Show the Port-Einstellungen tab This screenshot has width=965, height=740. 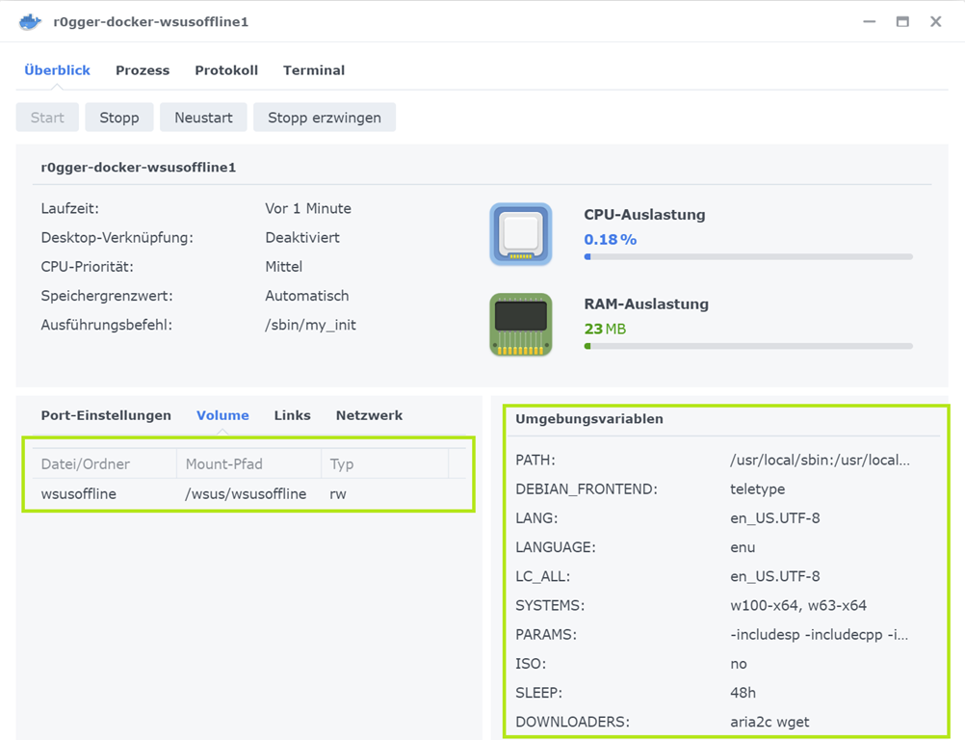pos(106,415)
